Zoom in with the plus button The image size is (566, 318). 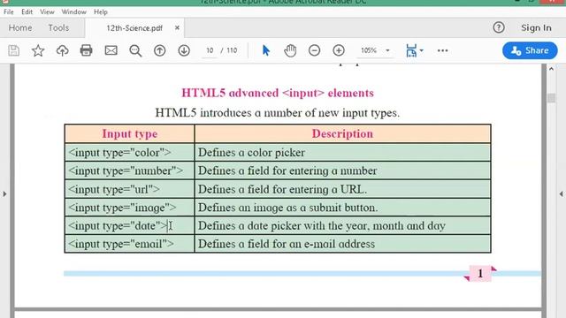[x=339, y=50]
